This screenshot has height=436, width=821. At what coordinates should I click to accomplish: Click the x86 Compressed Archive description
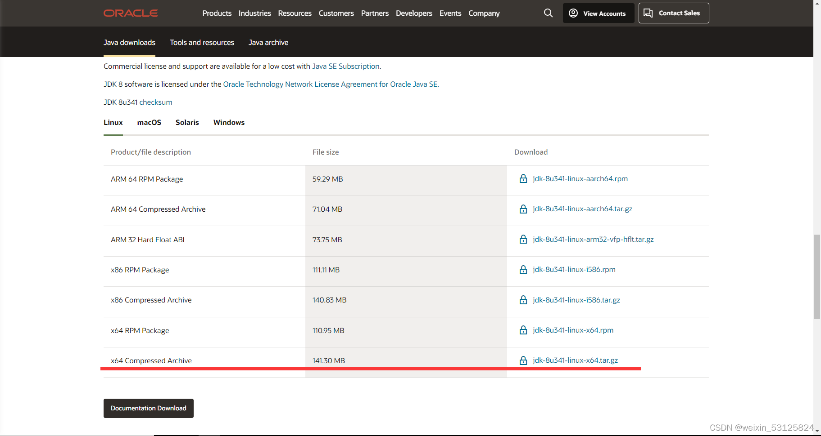tap(151, 300)
